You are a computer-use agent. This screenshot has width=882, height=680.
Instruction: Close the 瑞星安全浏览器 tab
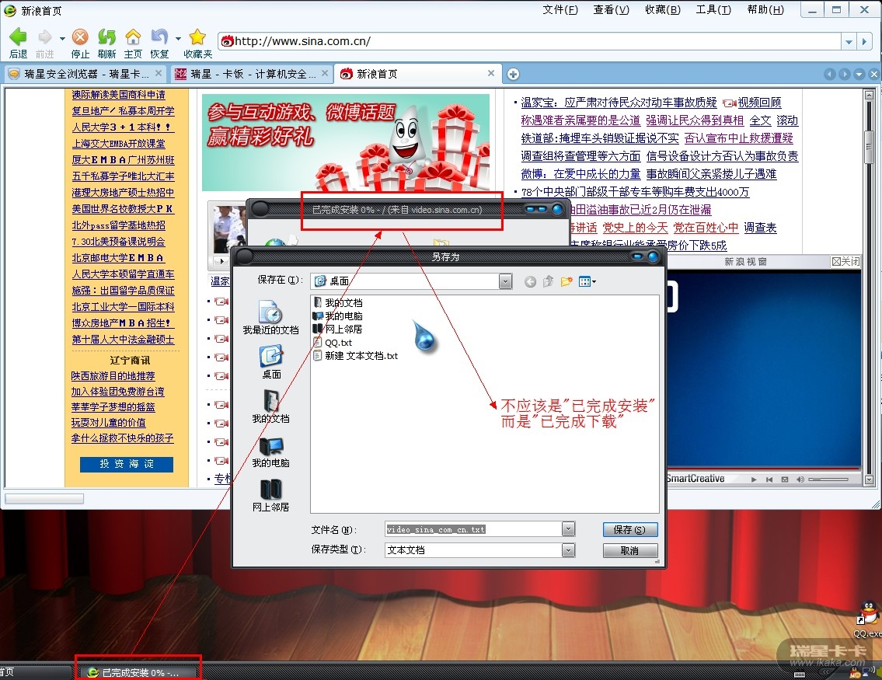click(x=159, y=74)
